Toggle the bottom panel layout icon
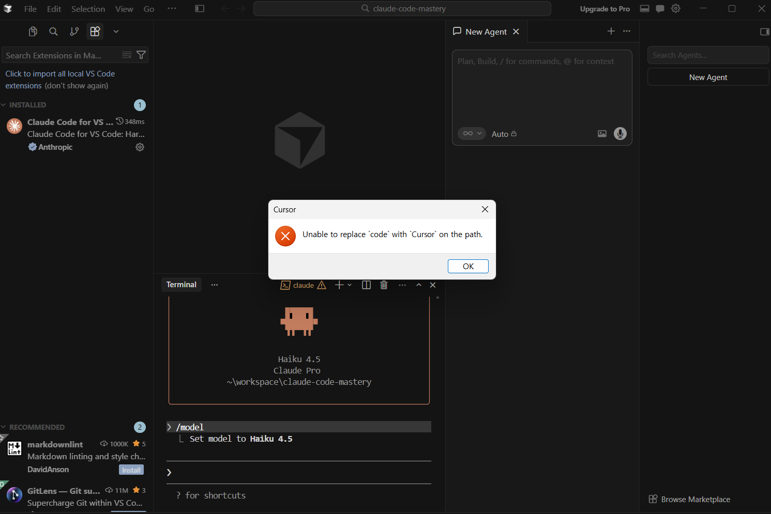The image size is (771, 514). pyautogui.click(x=644, y=9)
